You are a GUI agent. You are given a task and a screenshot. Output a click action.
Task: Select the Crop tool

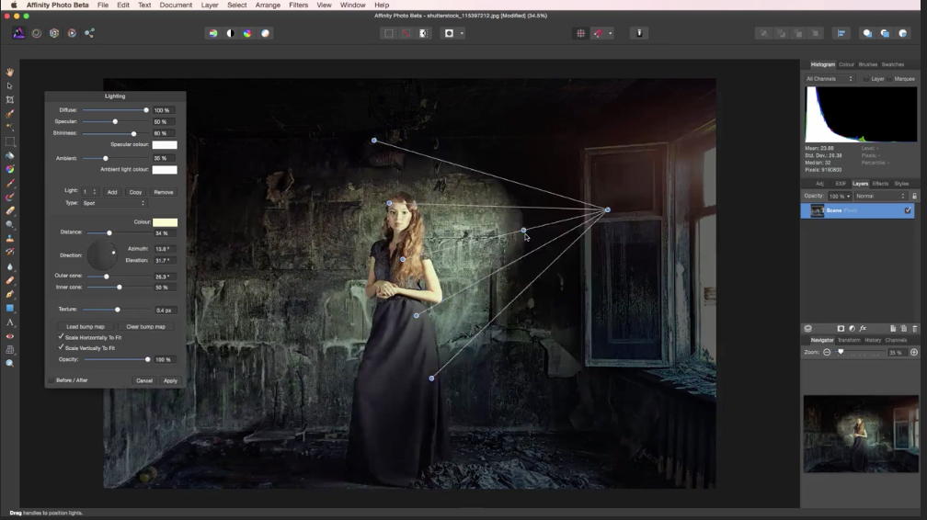point(10,100)
